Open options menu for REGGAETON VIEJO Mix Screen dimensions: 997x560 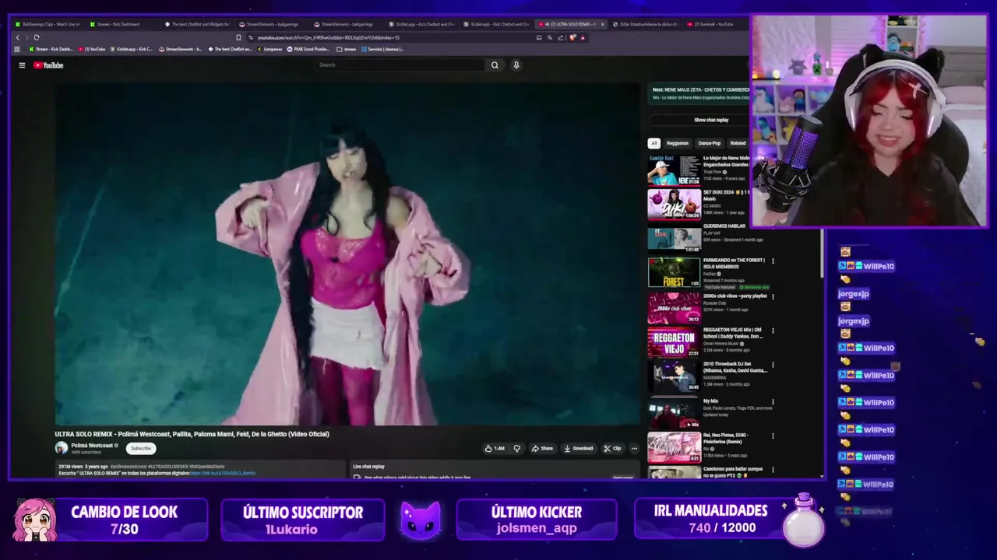point(773,331)
